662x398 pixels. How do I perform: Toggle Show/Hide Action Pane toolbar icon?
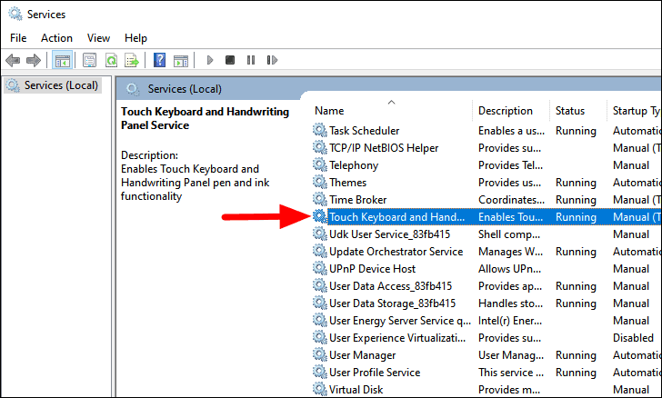point(181,60)
